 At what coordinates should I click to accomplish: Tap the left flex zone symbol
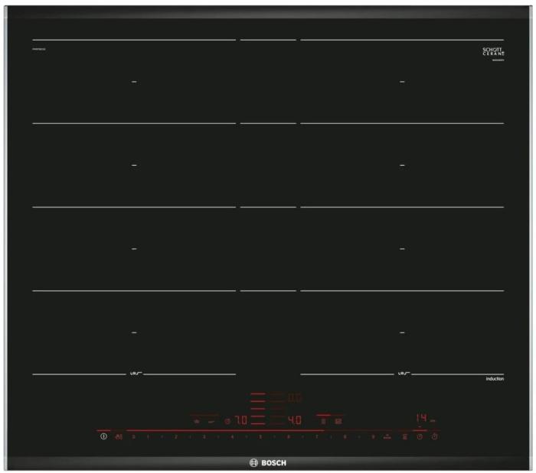tap(135, 374)
